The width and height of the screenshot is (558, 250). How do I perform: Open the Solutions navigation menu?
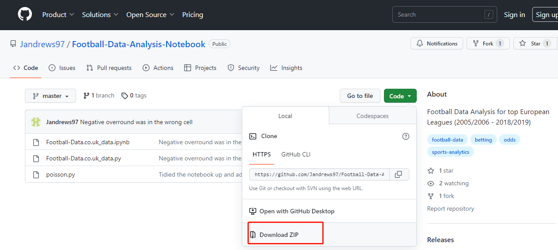tap(100, 15)
